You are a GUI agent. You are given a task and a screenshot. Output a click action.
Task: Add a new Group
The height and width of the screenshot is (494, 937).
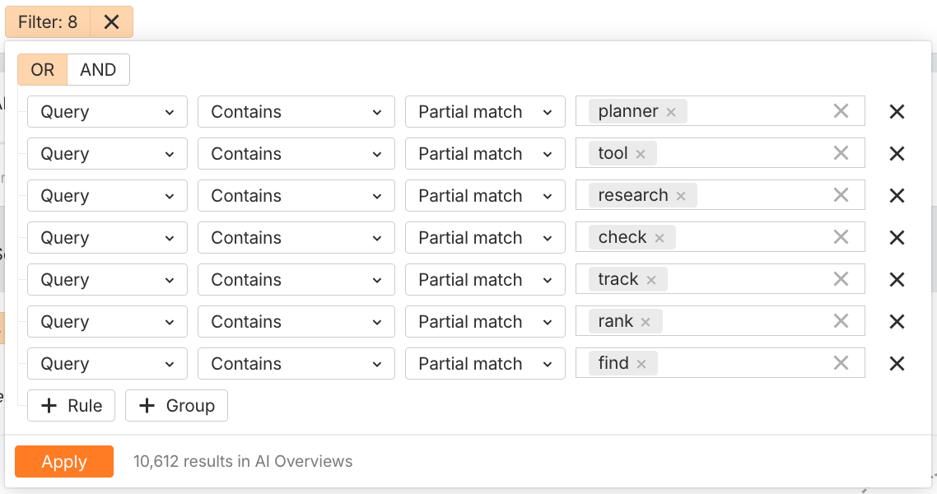pyautogui.click(x=176, y=405)
